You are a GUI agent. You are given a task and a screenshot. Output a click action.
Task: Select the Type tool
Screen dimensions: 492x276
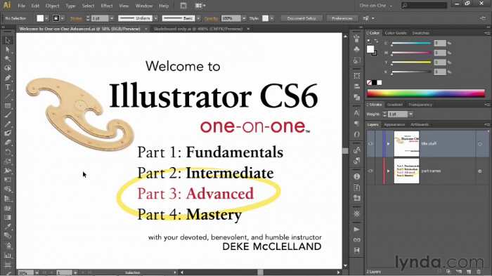(8, 87)
